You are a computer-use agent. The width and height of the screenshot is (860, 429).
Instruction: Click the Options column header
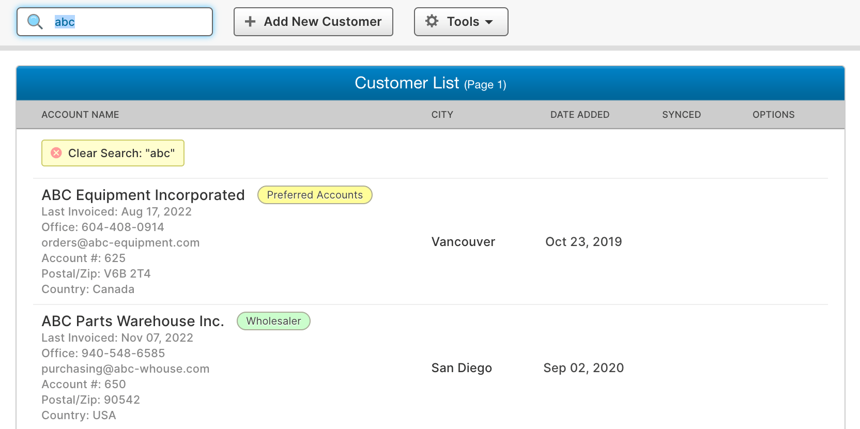click(x=773, y=115)
